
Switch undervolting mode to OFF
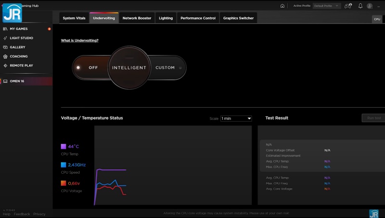pyautogui.click(x=90, y=68)
